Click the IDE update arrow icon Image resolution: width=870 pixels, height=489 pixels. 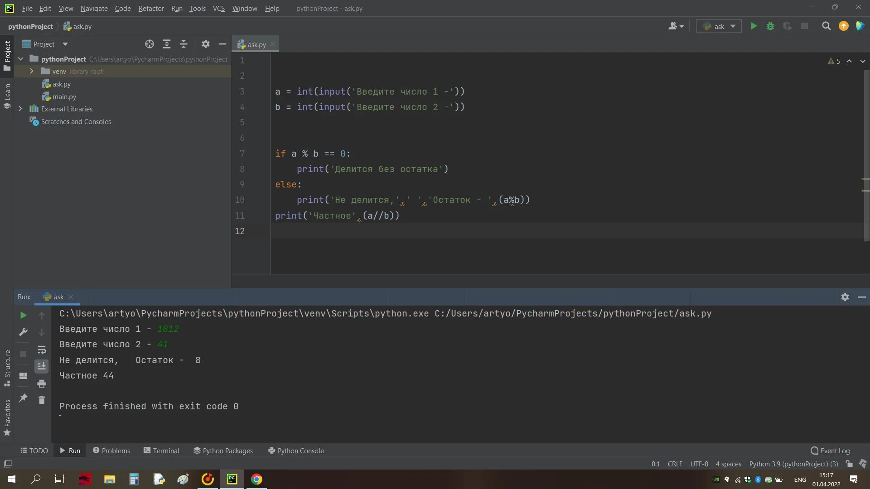pyautogui.click(x=844, y=26)
